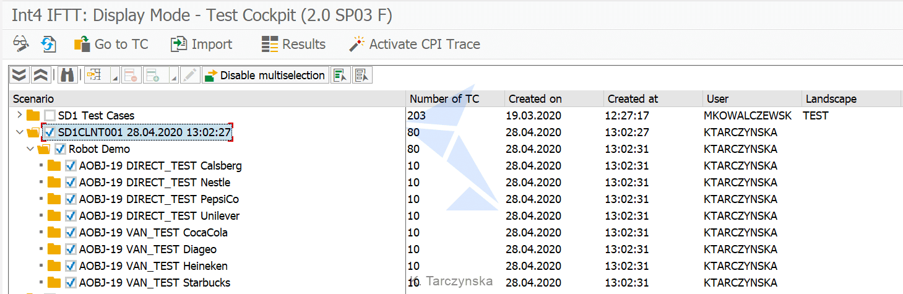The height and width of the screenshot is (294, 903).
Task: Collapse the SD1CLNT001 28.04.2020 node
Action: coord(19,132)
